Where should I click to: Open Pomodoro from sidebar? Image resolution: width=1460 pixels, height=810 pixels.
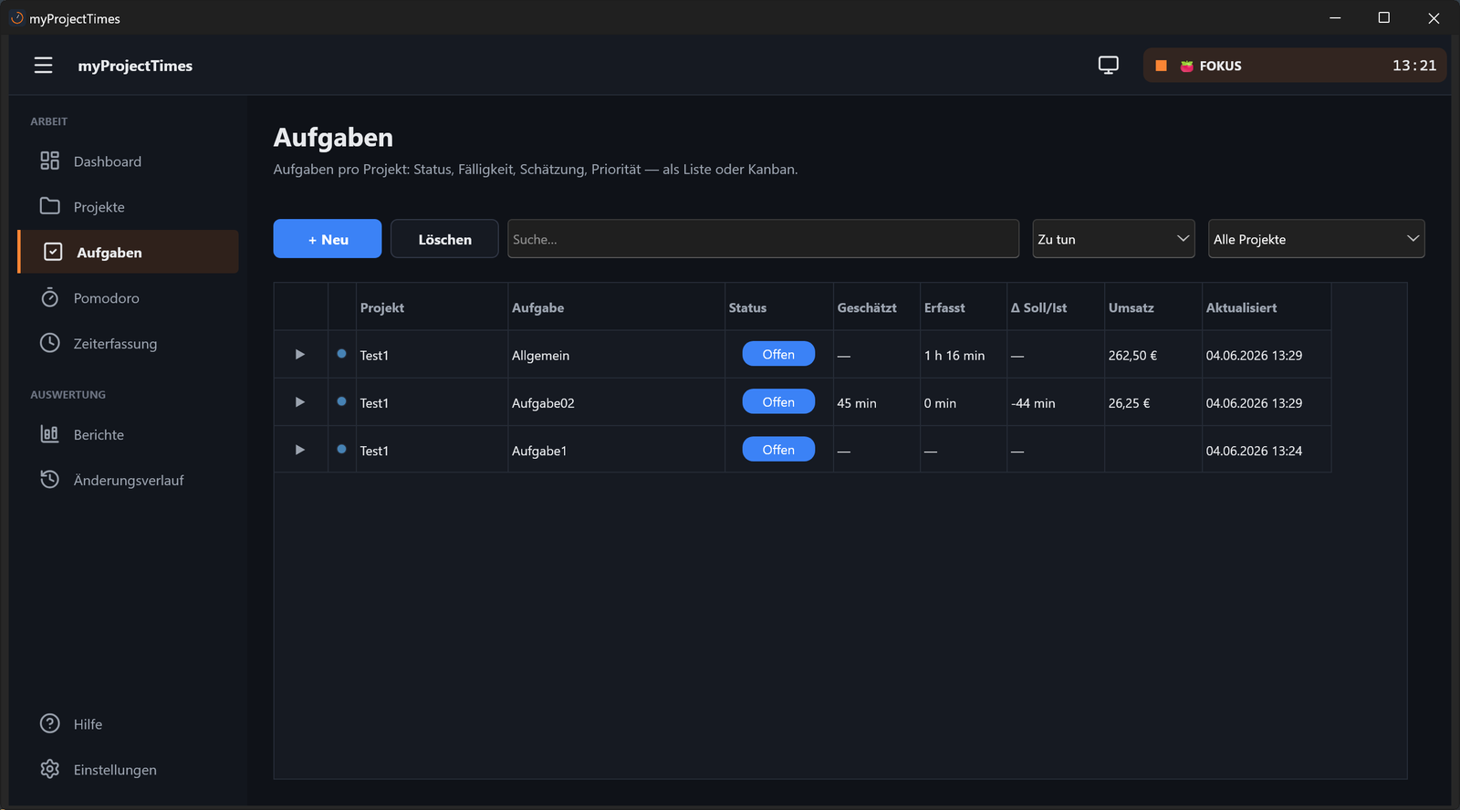tap(128, 298)
